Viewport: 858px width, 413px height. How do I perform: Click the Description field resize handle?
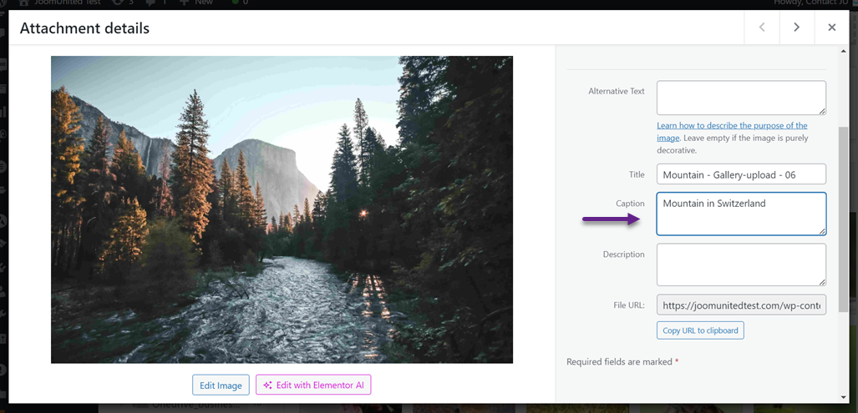[x=822, y=282]
